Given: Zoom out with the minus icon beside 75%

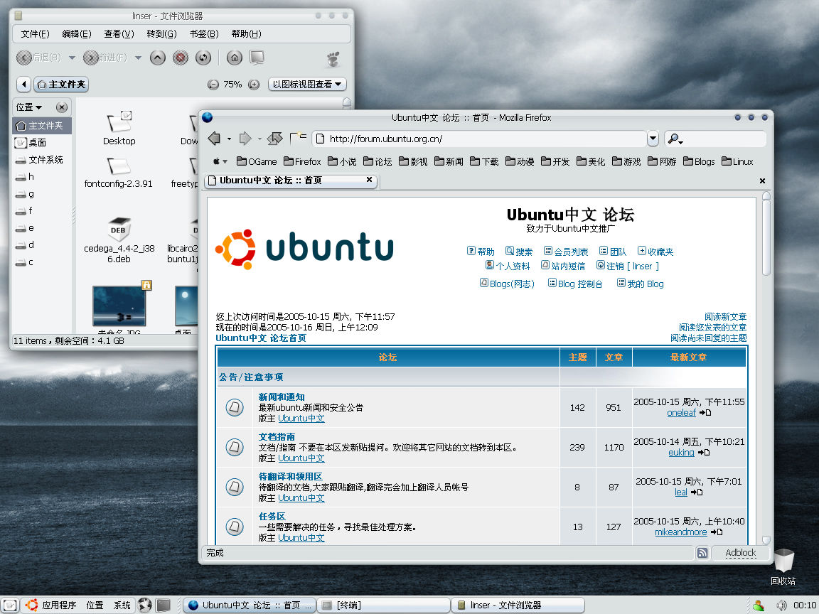Looking at the screenshot, I should click(213, 85).
